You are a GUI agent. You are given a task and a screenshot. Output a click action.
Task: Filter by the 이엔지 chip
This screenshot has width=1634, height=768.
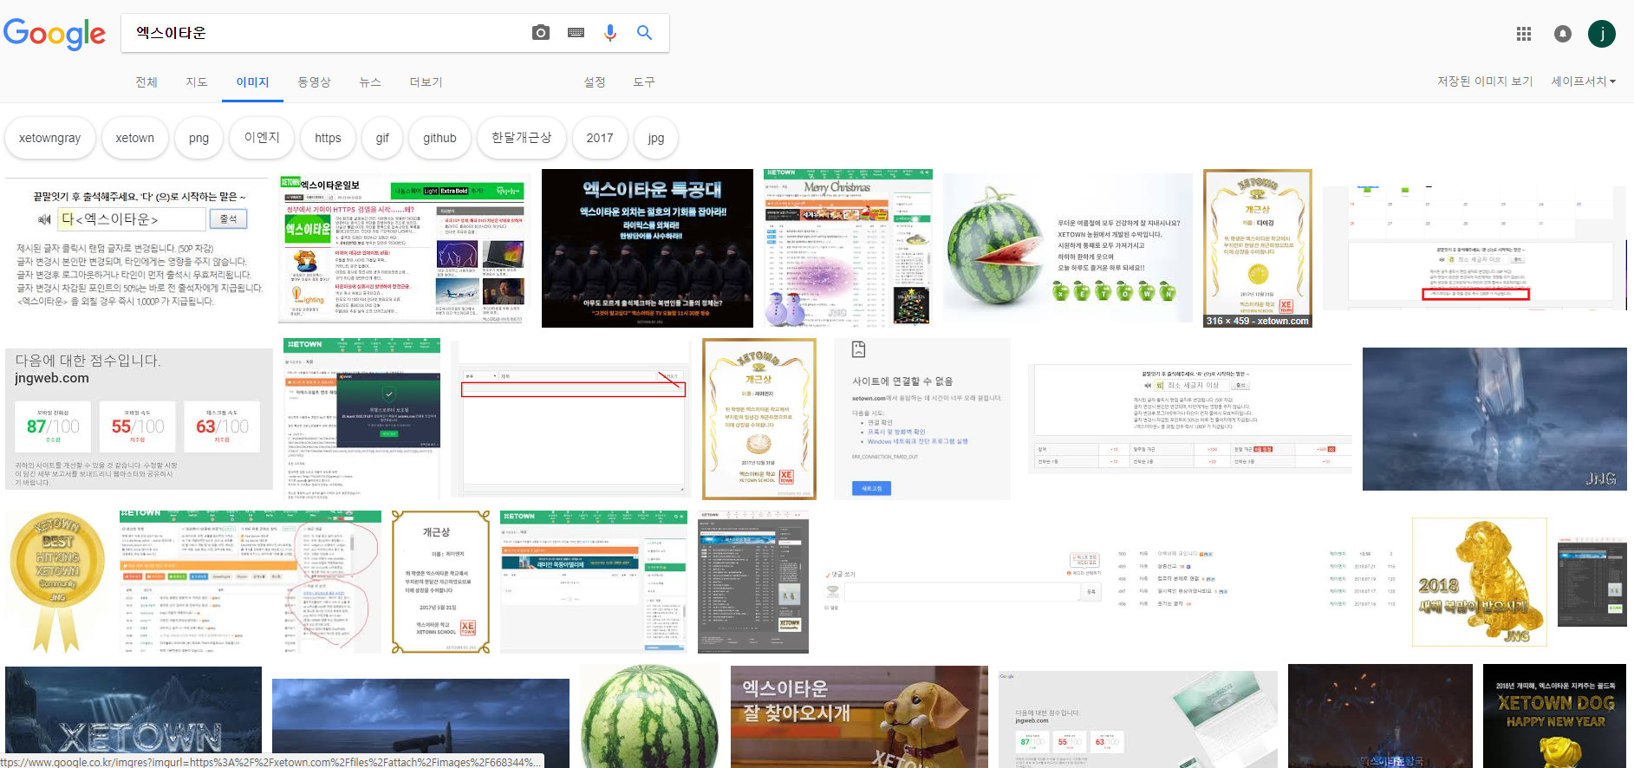tap(262, 138)
